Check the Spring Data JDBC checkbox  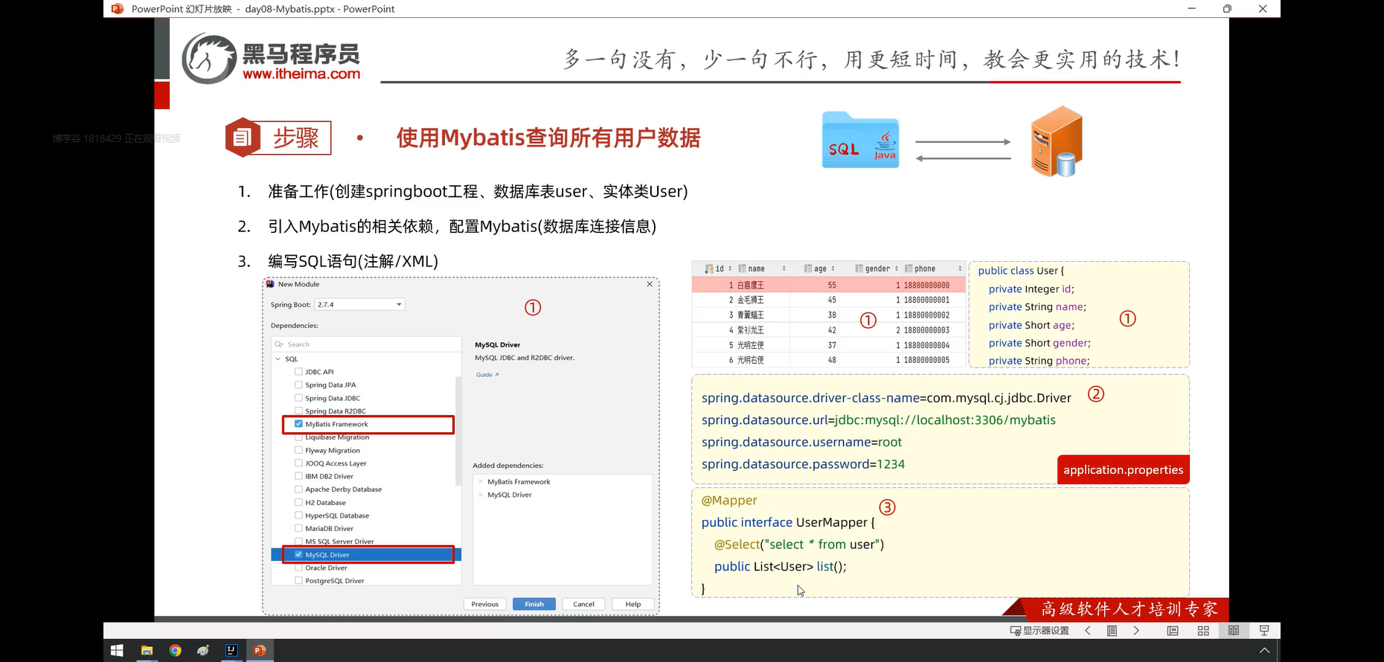pyautogui.click(x=298, y=398)
